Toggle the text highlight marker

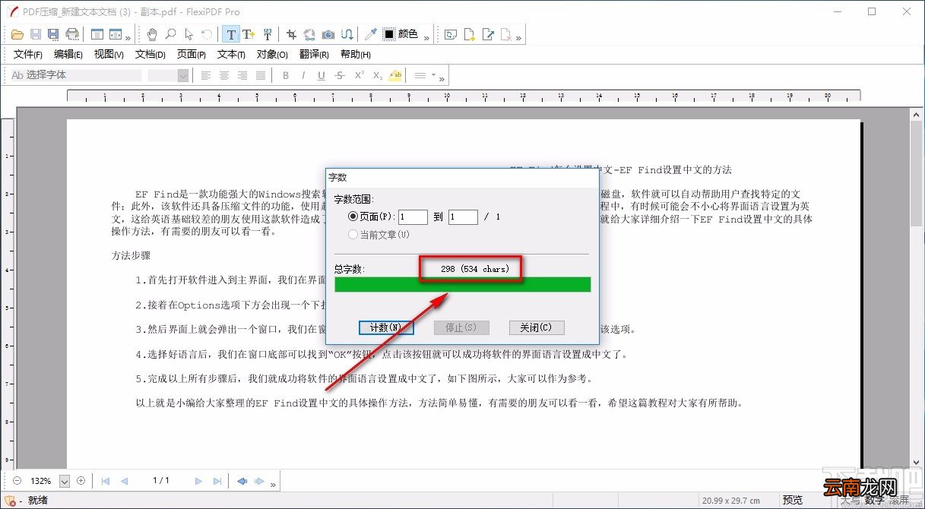395,75
